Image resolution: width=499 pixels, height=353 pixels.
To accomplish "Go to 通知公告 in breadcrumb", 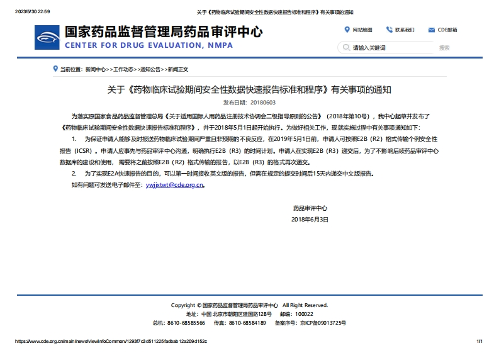I will click(x=150, y=69).
